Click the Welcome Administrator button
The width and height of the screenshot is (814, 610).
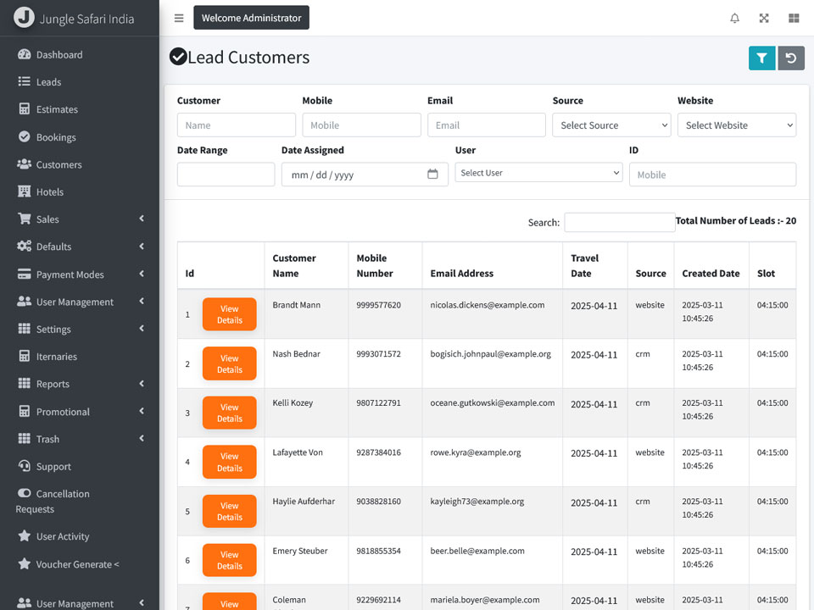251,18
